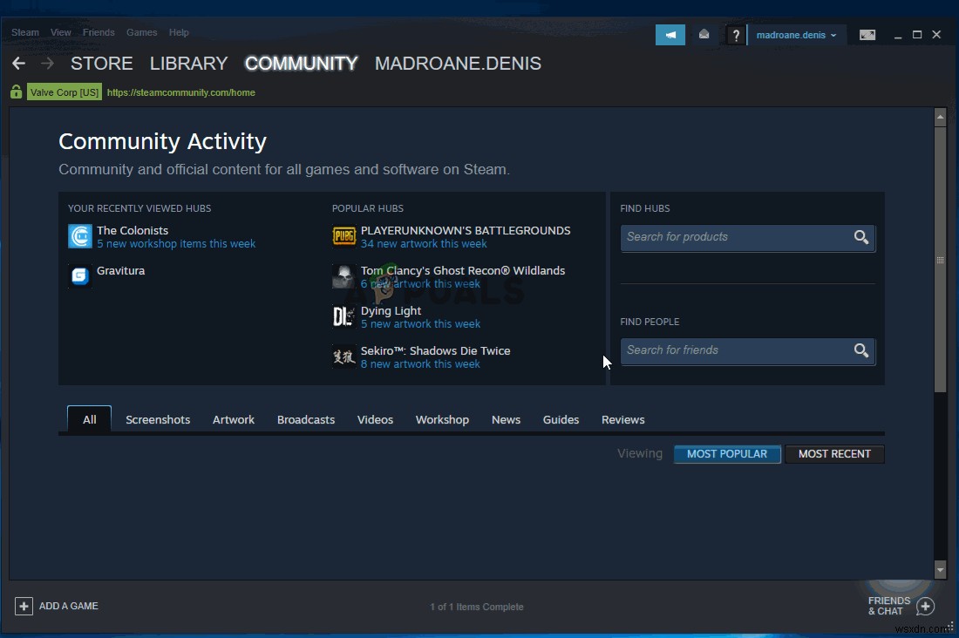This screenshot has width=959, height=638.
Task: Select MOST POPULAR viewing option
Action: point(726,454)
